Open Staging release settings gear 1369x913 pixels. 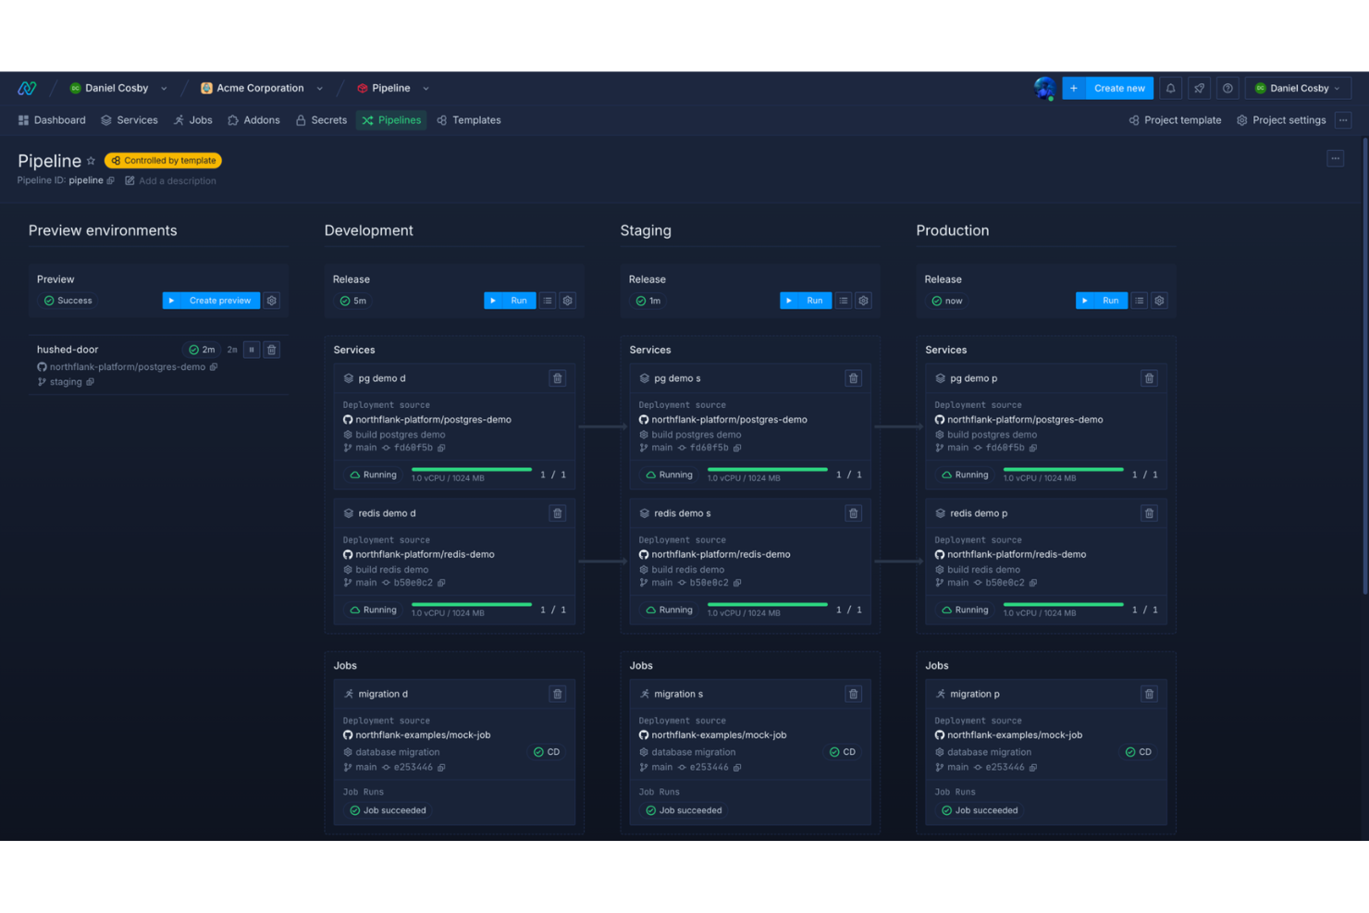[864, 301]
